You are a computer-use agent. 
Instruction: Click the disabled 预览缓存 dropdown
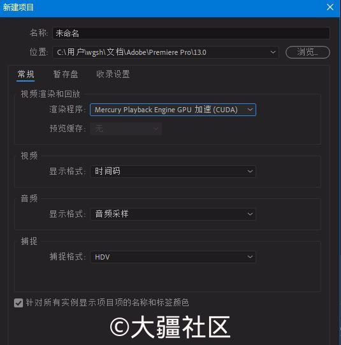[x=126, y=128]
